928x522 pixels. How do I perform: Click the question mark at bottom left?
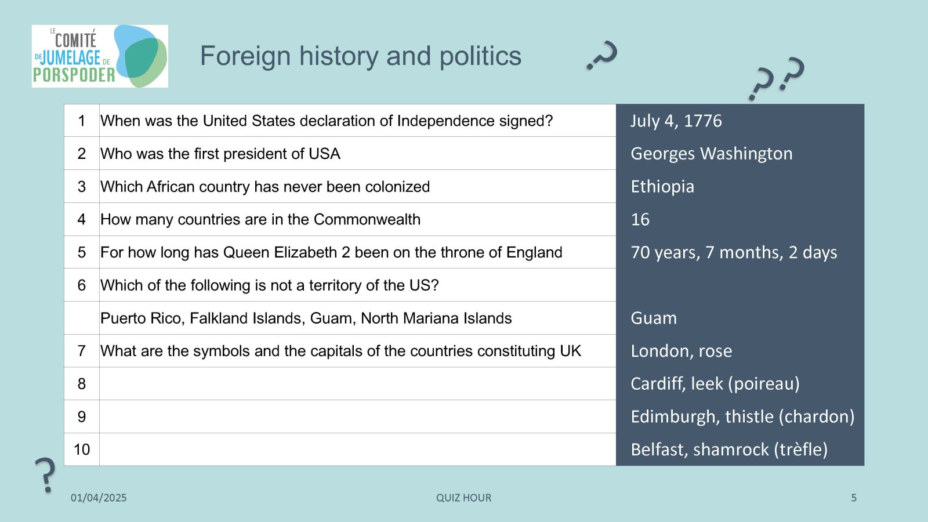45,475
